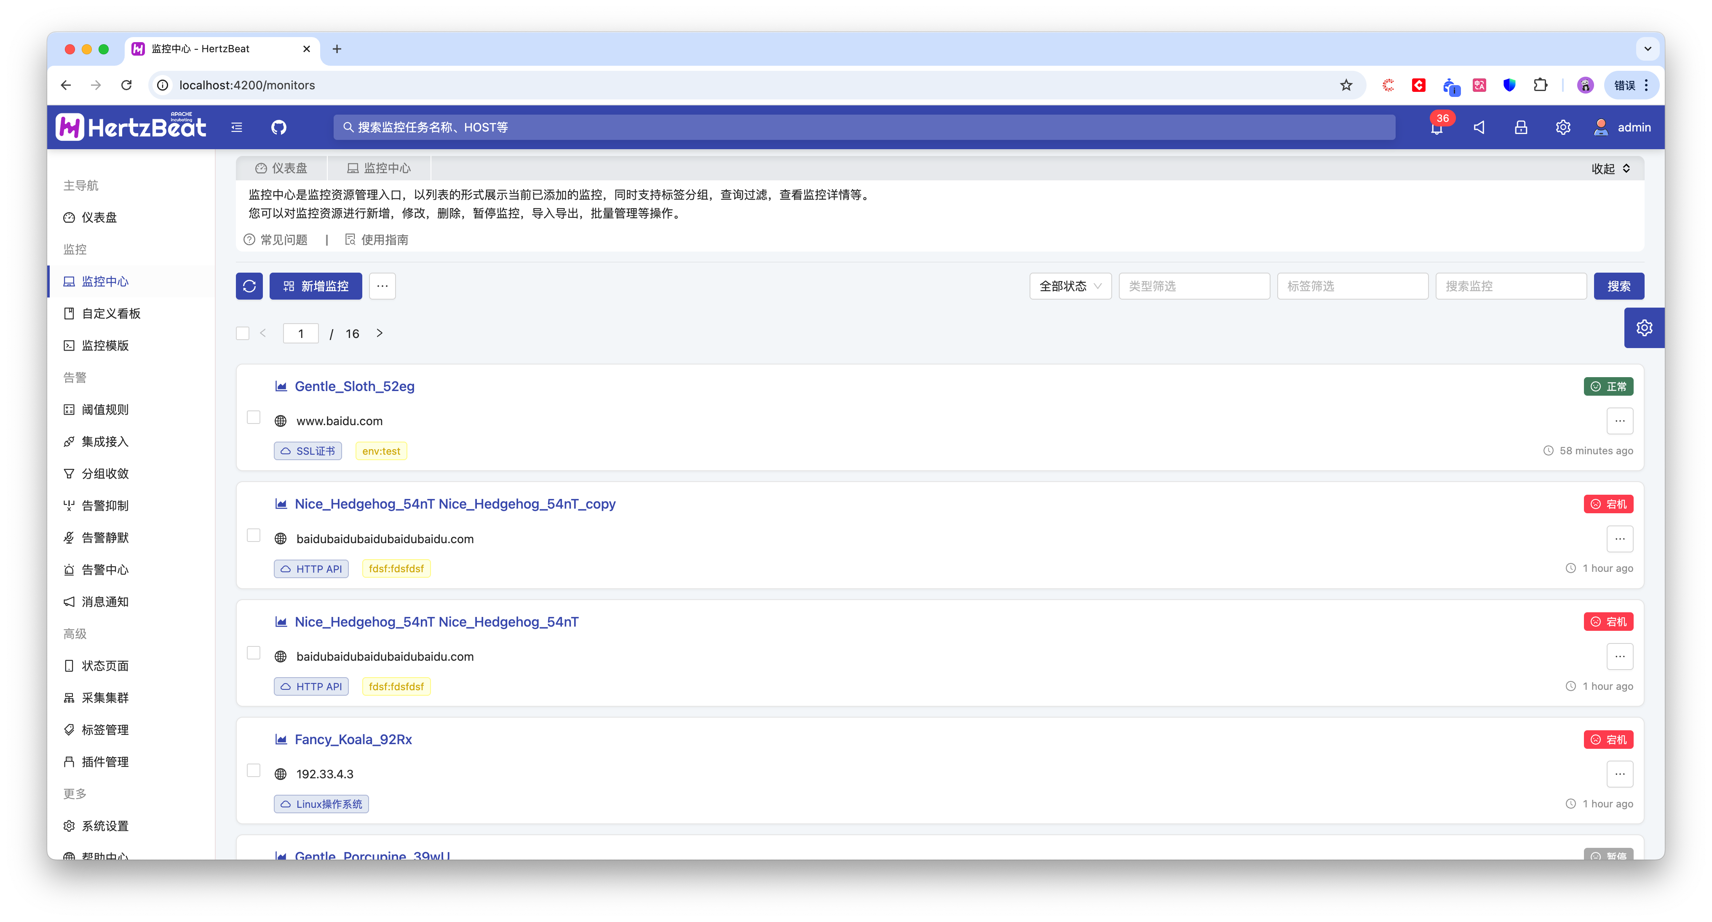Image resolution: width=1712 pixels, height=922 pixels.
Task: Open the notification bell with 36 alerts
Action: (x=1437, y=128)
